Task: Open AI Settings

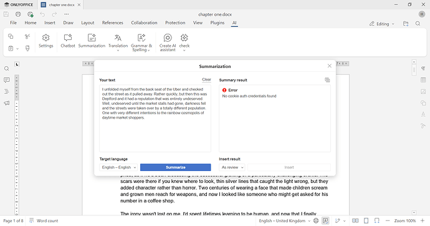Action: (45, 41)
